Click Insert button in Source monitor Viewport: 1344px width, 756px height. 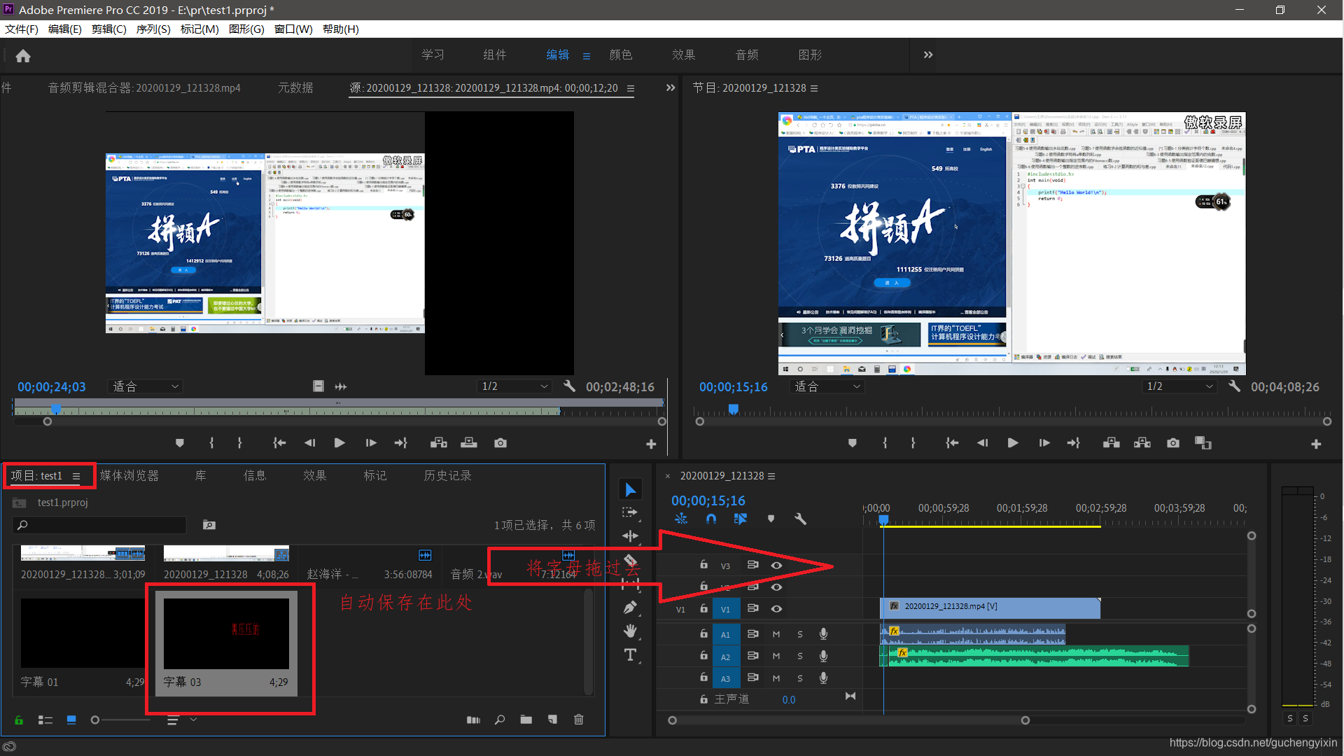(439, 443)
